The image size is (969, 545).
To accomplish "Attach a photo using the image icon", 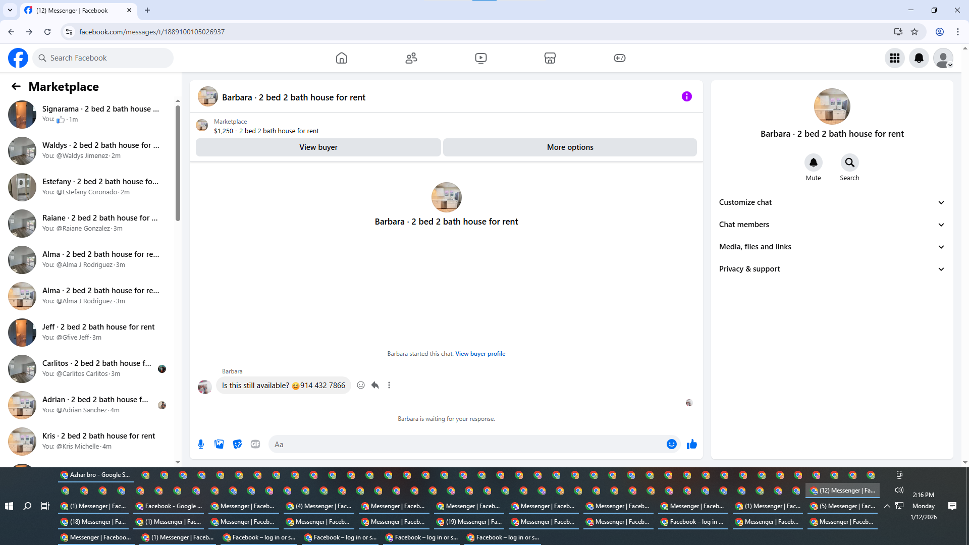I will click(x=219, y=444).
